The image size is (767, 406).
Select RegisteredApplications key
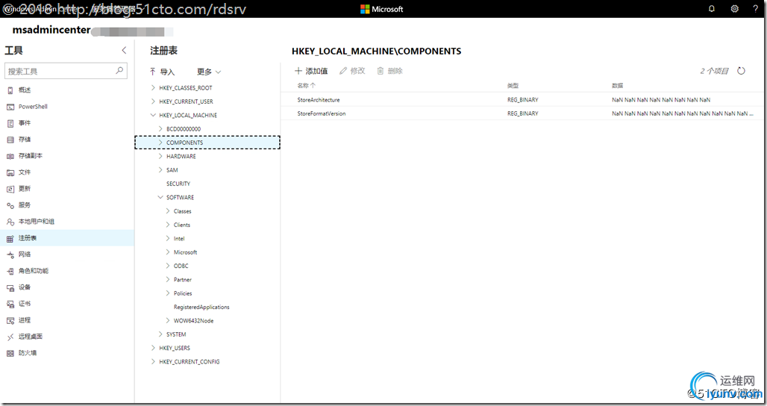[x=201, y=307]
